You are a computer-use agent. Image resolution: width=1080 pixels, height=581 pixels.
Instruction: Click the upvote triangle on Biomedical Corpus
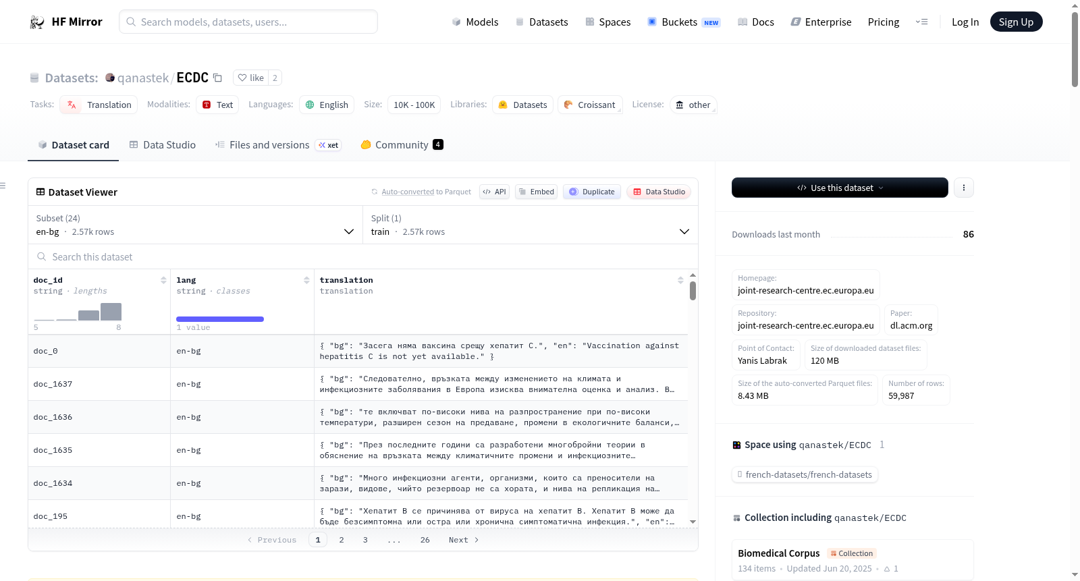[x=887, y=569]
